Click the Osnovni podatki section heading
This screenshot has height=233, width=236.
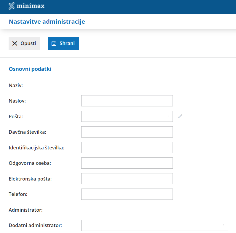pyautogui.click(x=30, y=69)
